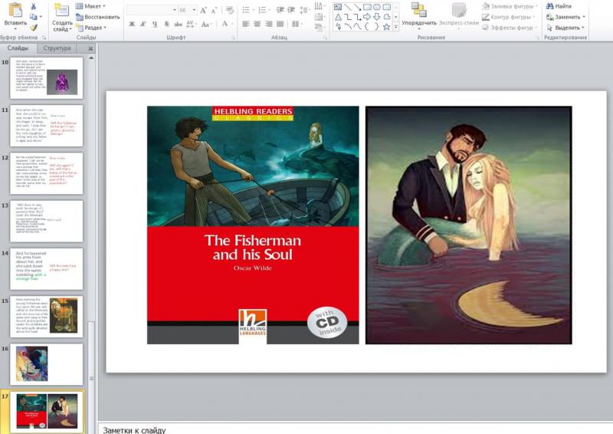Image resolution: width=613 pixels, height=434 pixels.
Task: Open the Раздел section dropdown
Action: click(91, 28)
